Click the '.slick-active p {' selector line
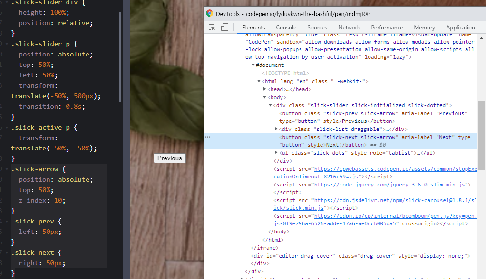Viewport: 486px width, 279px height. point(44,128)
